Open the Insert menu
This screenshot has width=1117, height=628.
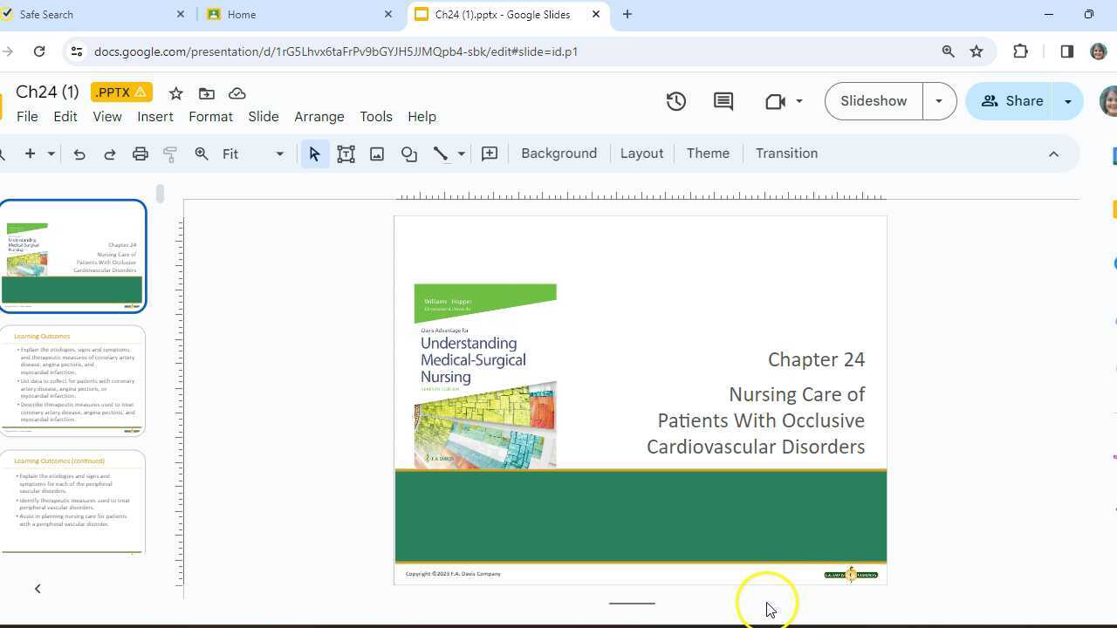[x=155, y=117]
